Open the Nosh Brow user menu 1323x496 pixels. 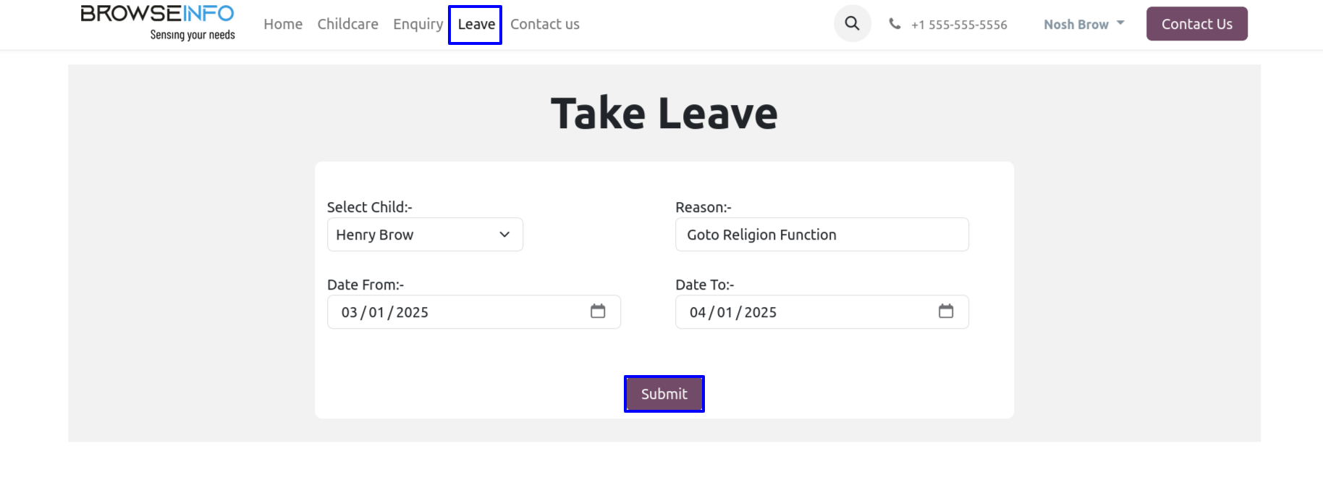tap(1083, 24)
